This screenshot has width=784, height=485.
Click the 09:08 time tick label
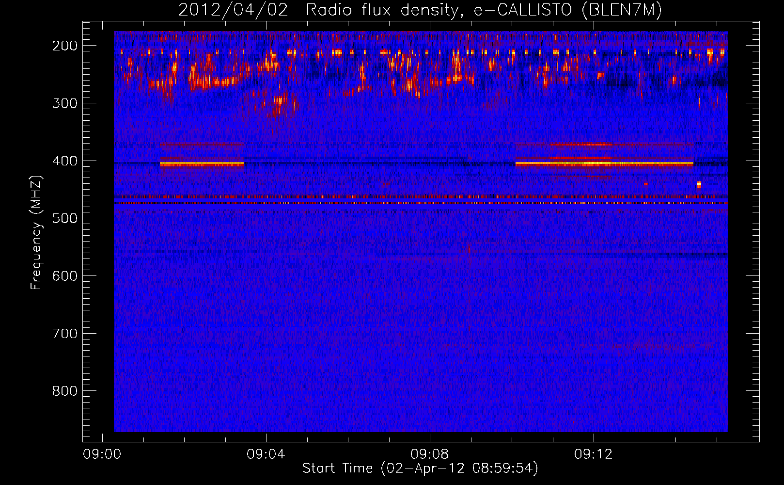pos(429,454)
